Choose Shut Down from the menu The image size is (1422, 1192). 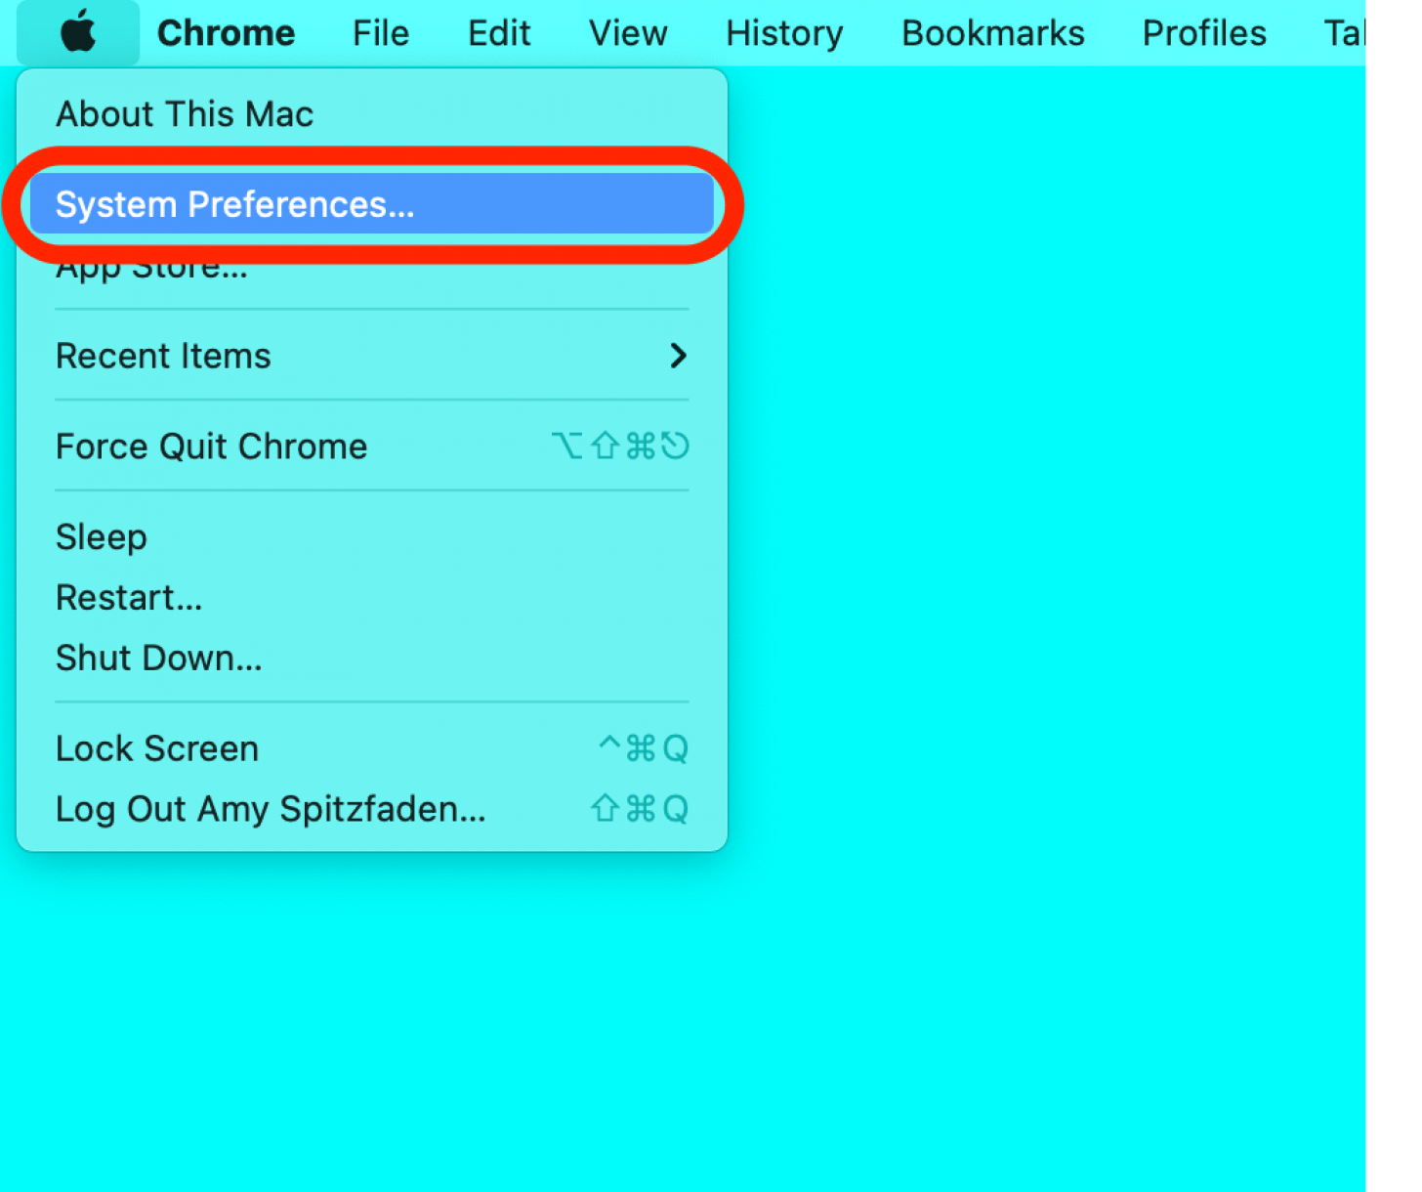158,658
